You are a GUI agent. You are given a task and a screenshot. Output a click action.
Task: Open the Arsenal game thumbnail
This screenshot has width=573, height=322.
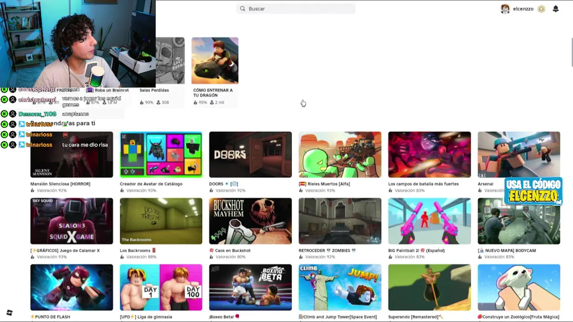[x=519, y=154]
